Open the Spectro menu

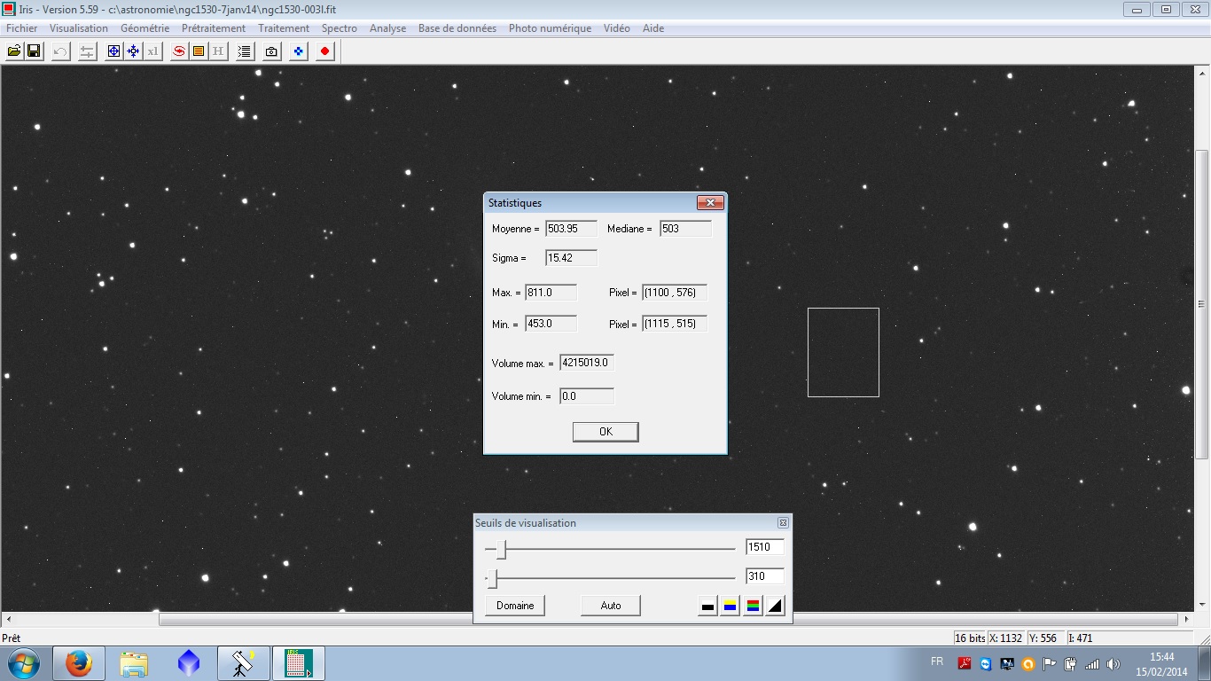(340, 28)
